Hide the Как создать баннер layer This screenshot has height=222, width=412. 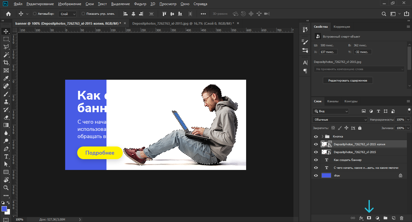click(x=316, y=160)
